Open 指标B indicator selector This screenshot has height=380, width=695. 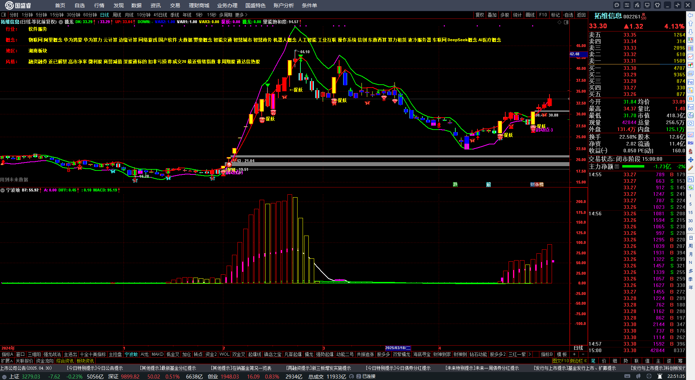(547, 354)
